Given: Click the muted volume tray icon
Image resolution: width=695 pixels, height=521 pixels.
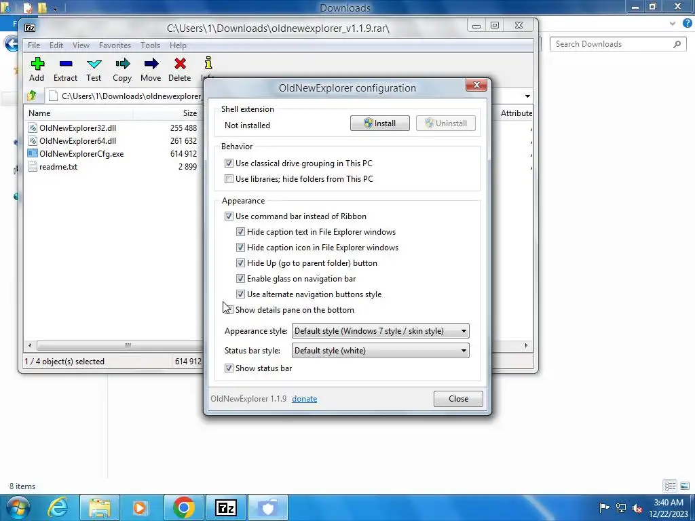Looking at the screenshot, I should click(637, 507).
